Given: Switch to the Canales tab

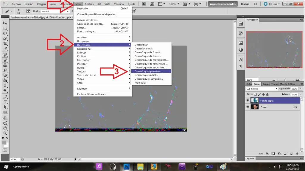Looking at the screenshot, I should (266, 84).
